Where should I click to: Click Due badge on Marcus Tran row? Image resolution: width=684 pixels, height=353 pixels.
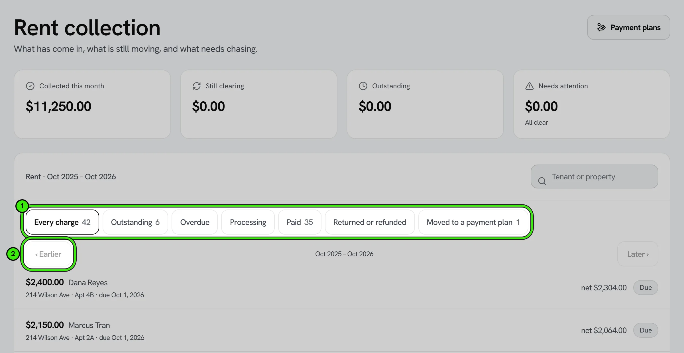pyautogui.click(x=646, y=330)
